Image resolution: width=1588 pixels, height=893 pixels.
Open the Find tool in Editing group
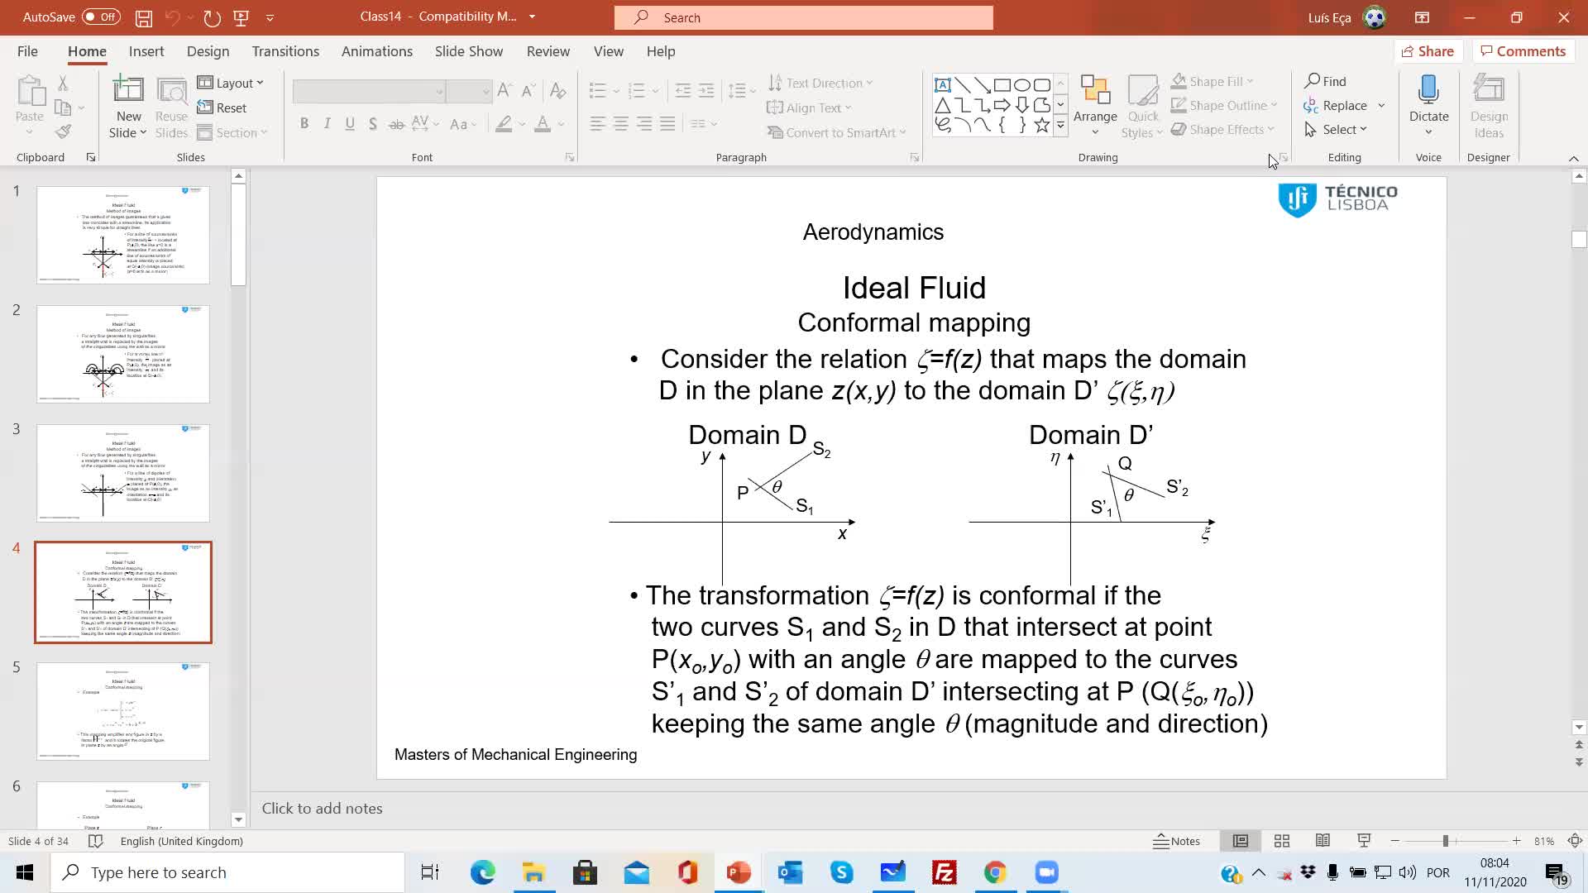[1325, 81]
